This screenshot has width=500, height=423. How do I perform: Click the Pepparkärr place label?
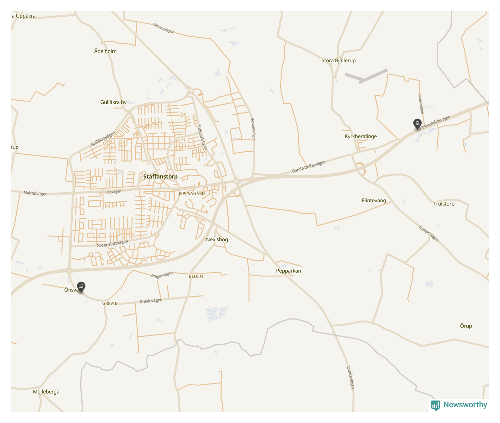pyautogui.click(x=289, y=271)
